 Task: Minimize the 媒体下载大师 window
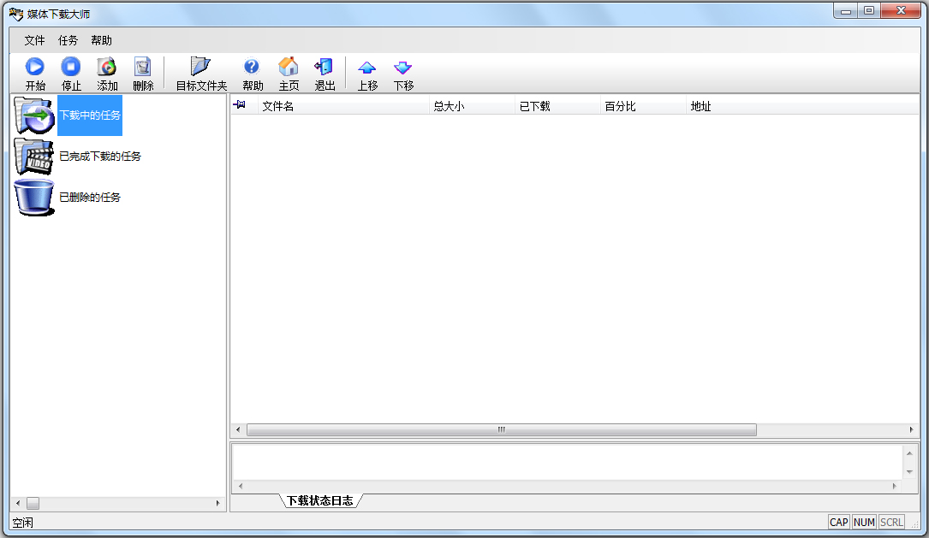pos(845,11)
